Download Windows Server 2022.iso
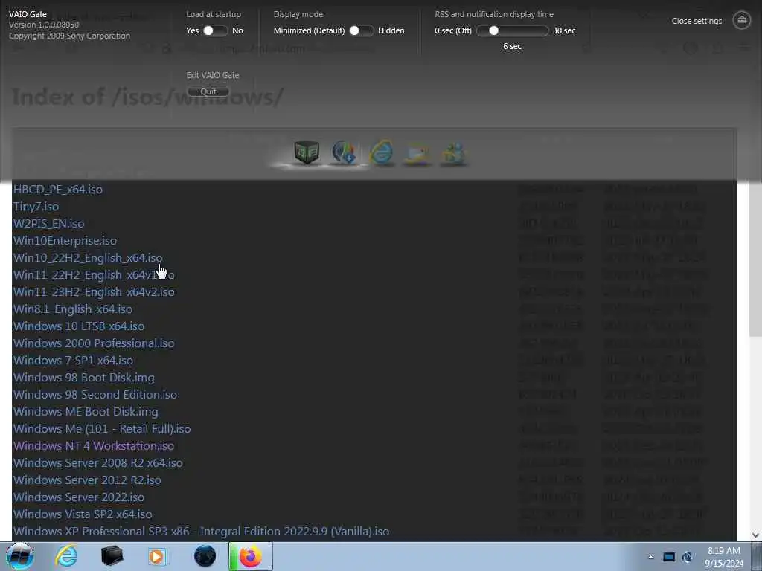 (x=79, y=497)
